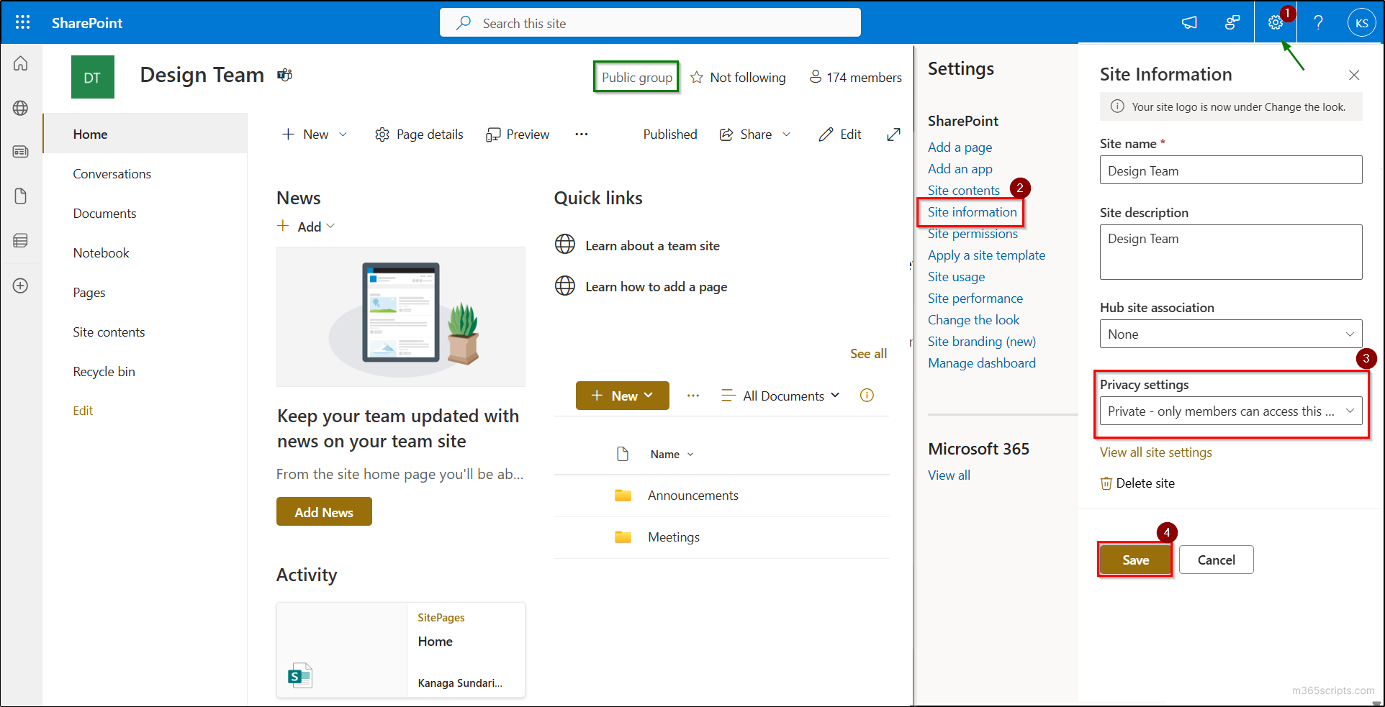Image resolution: width=1385 pixels, height=707 pixels.
Task: Click the KS account avatar
Action: (x=1361, y=22)
